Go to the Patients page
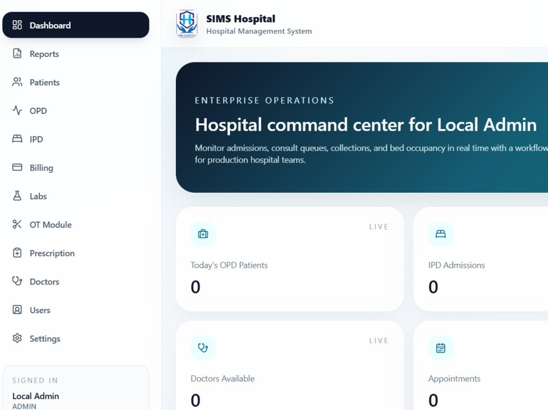Image resolution: width=548 pixels, height=410 pixels. pyautogui.click(x=76, y=82)
